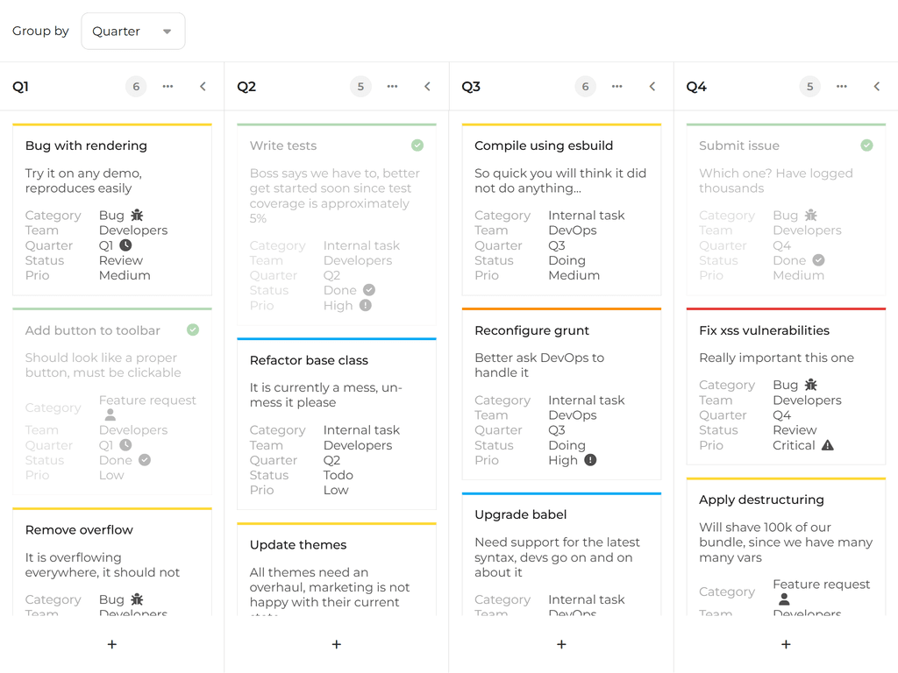Click the bug icon on Bug with rendering card
The image size is (898, 673).
(137, 216)
